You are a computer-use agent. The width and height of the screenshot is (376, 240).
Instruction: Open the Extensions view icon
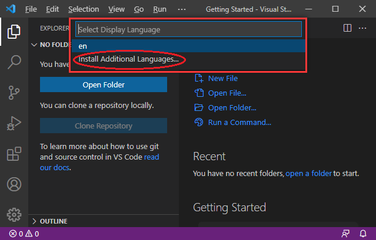click(x=14, y=154)
